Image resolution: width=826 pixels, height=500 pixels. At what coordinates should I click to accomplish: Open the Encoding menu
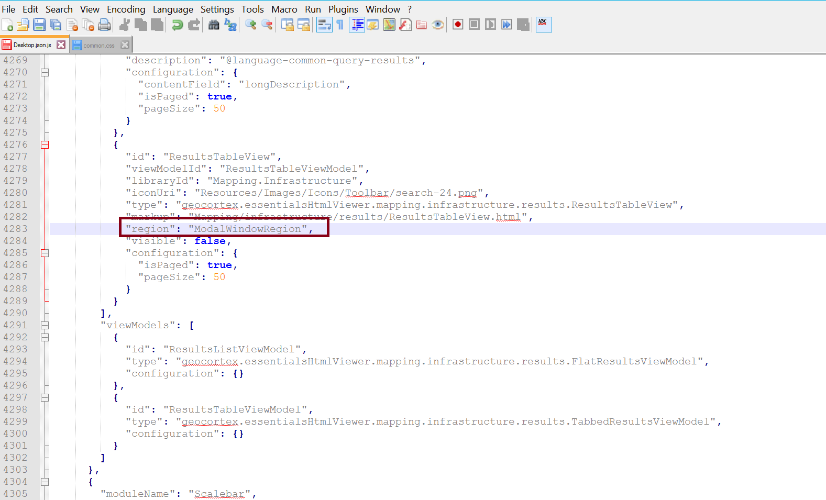coord(126,9)
